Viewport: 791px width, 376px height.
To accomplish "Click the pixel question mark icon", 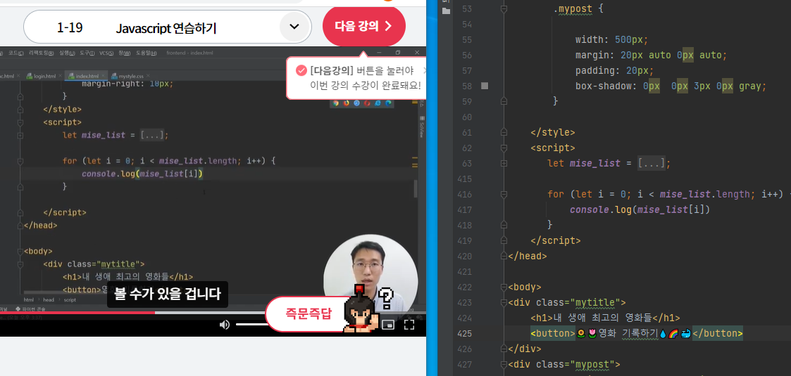I will (x=385, y=298).
